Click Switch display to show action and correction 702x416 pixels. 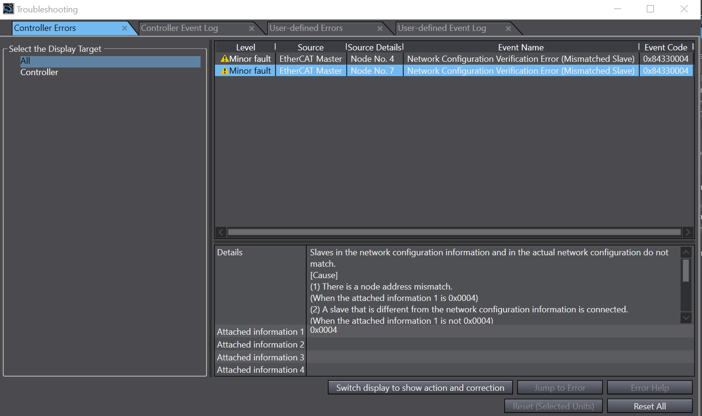coord(420,387)
